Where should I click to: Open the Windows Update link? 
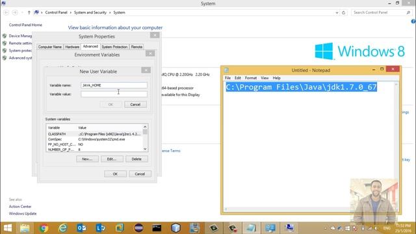(23, 214)
